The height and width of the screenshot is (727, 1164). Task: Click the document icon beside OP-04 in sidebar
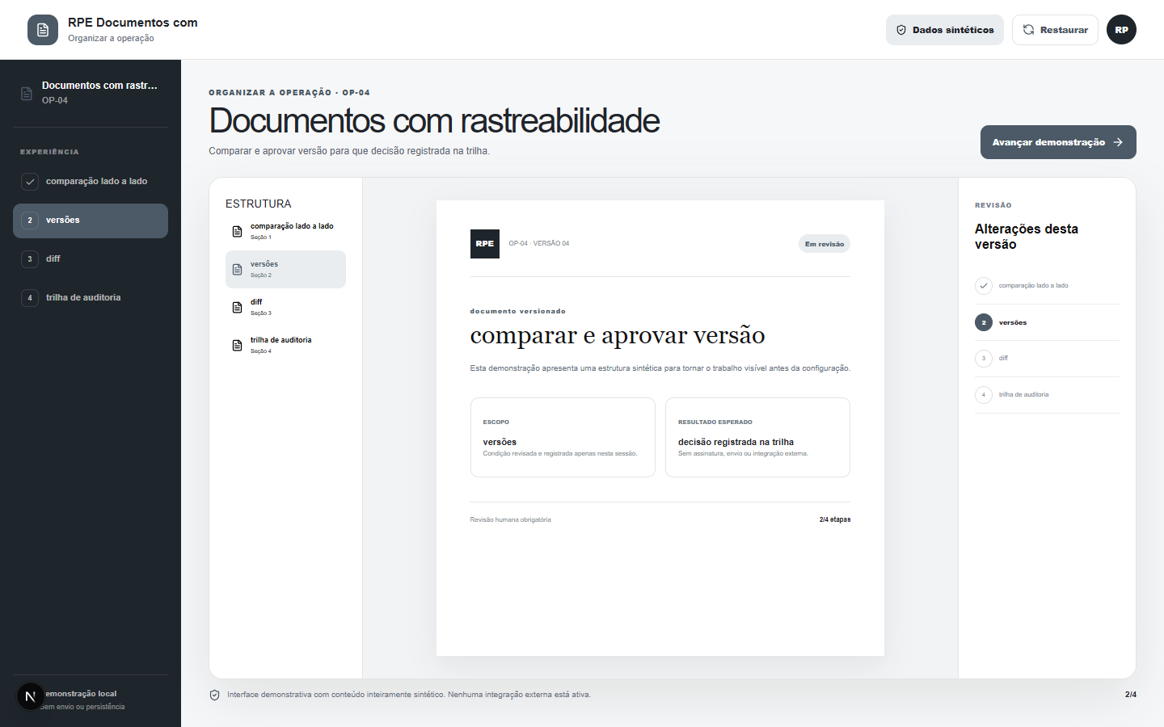pos(27,93)
